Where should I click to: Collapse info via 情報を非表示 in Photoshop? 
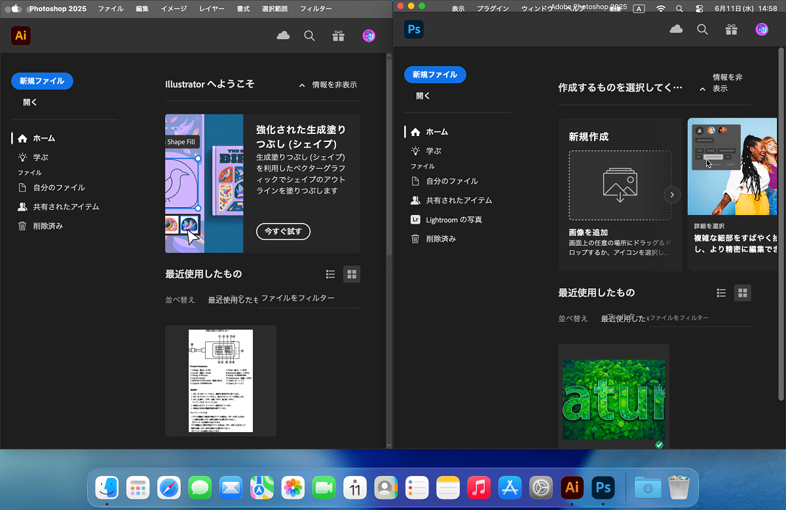(723, 83)
